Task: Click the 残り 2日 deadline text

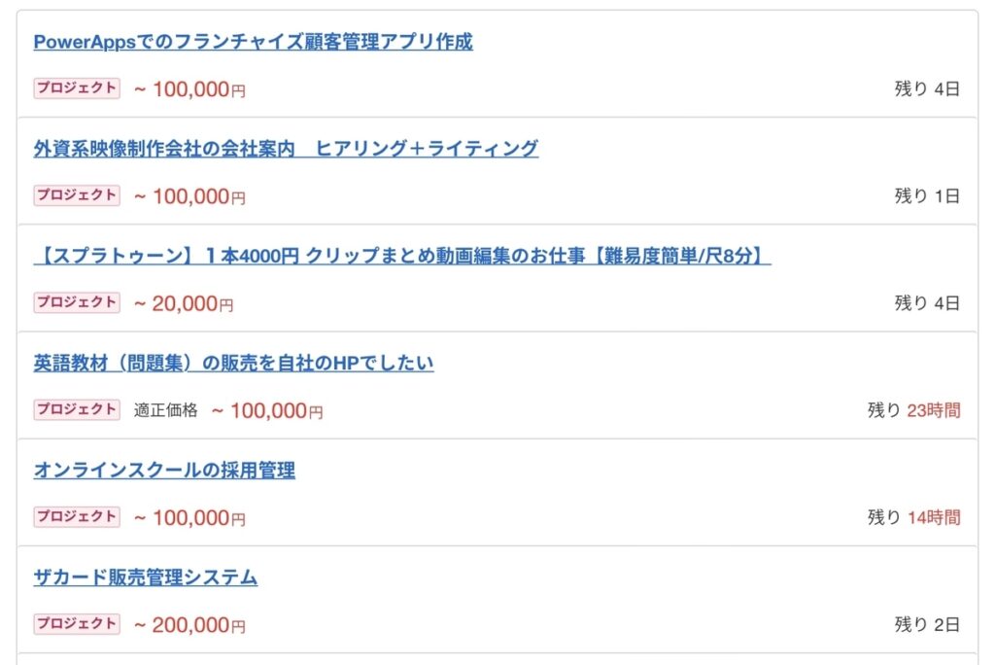Action: [927, 624]
